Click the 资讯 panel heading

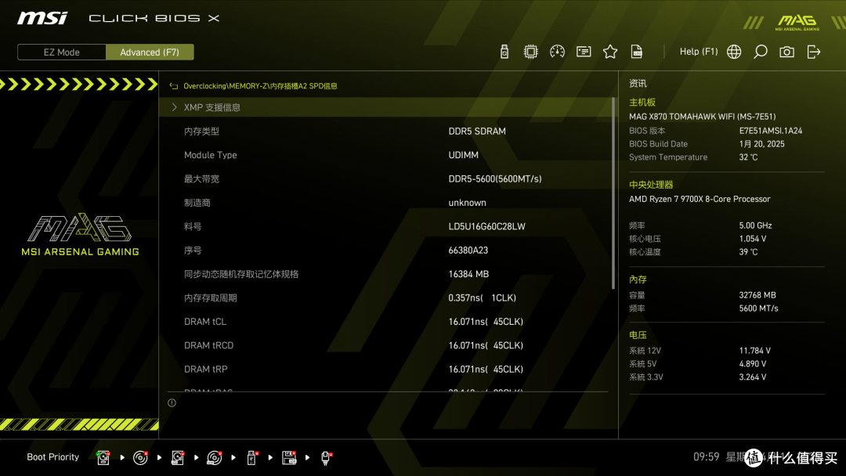pyautogui.click(x=638, y=84)
